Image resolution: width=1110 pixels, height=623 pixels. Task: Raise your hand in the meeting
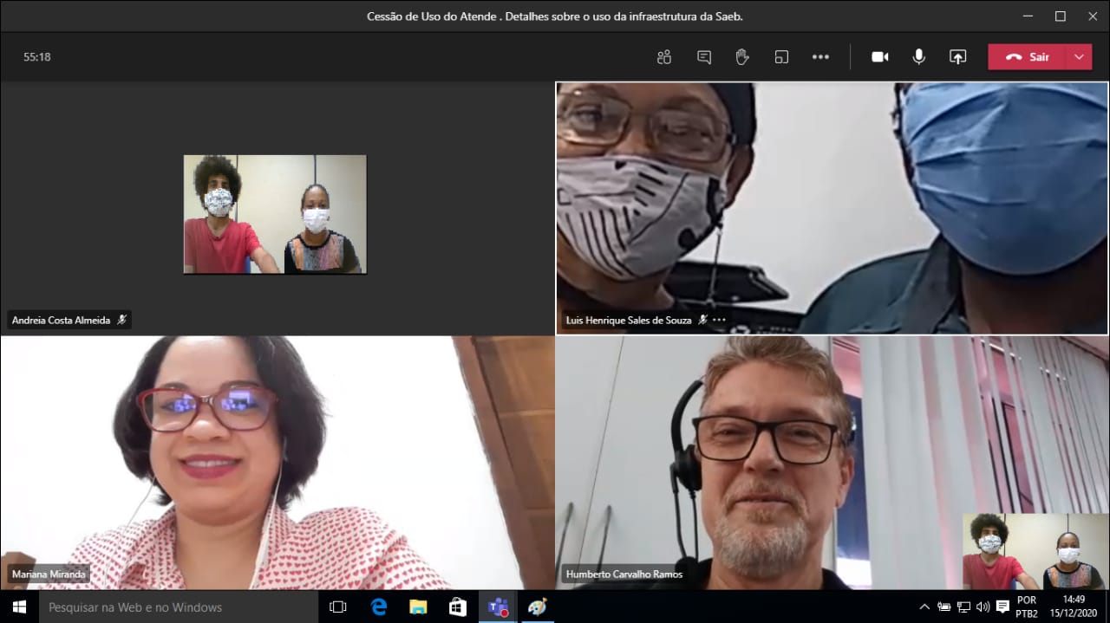click(742, 57)
